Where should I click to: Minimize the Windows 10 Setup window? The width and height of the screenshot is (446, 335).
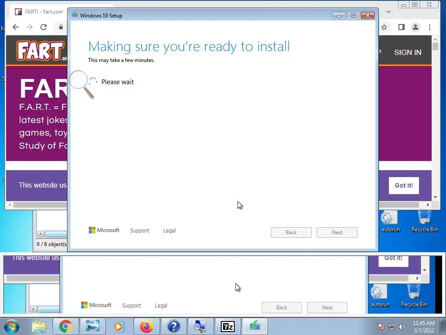tap(339, 16)
